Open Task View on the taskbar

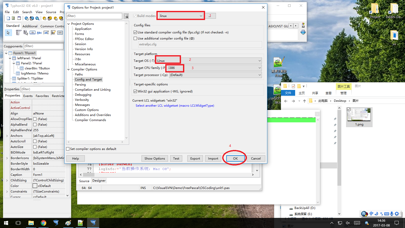[18, 223]
